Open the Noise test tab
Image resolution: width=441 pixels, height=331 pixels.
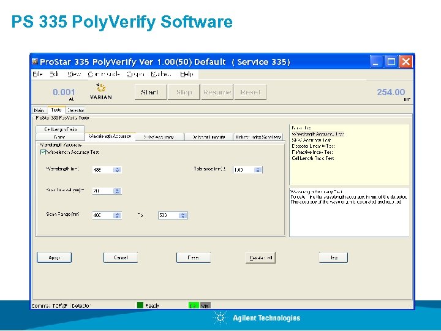[x=60, y=137]
